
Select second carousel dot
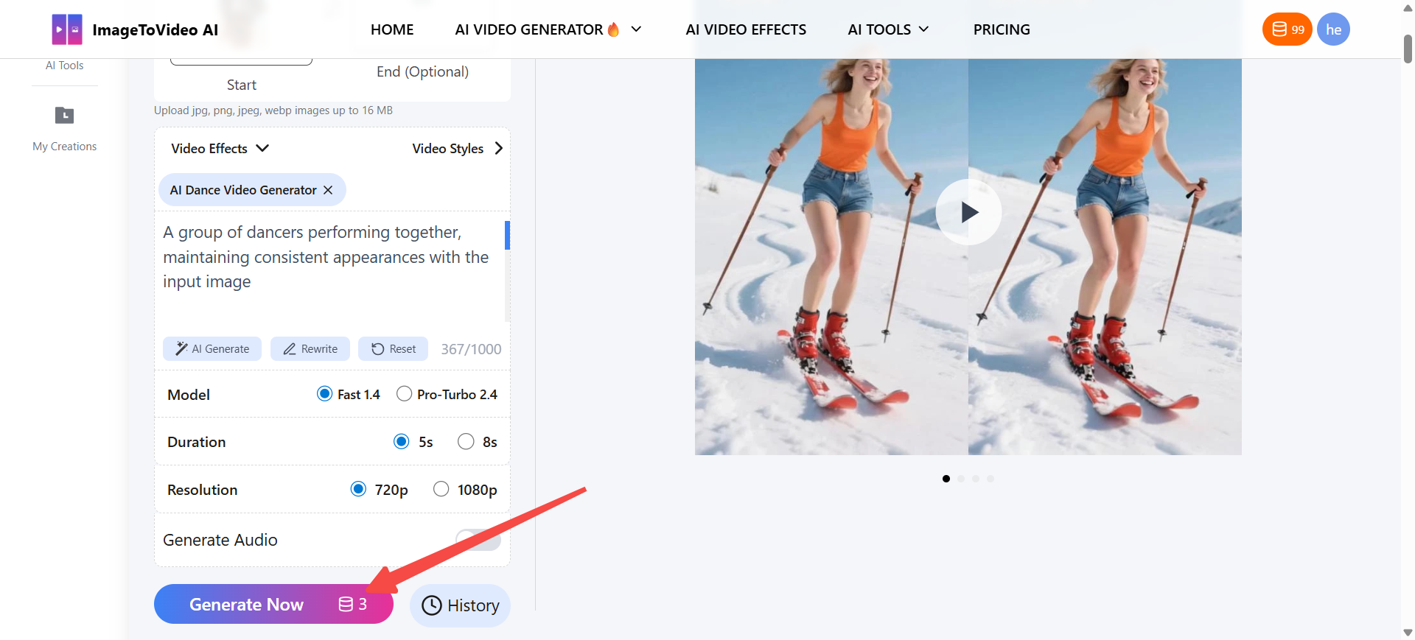pyautogui.click(x=961, y=479)
